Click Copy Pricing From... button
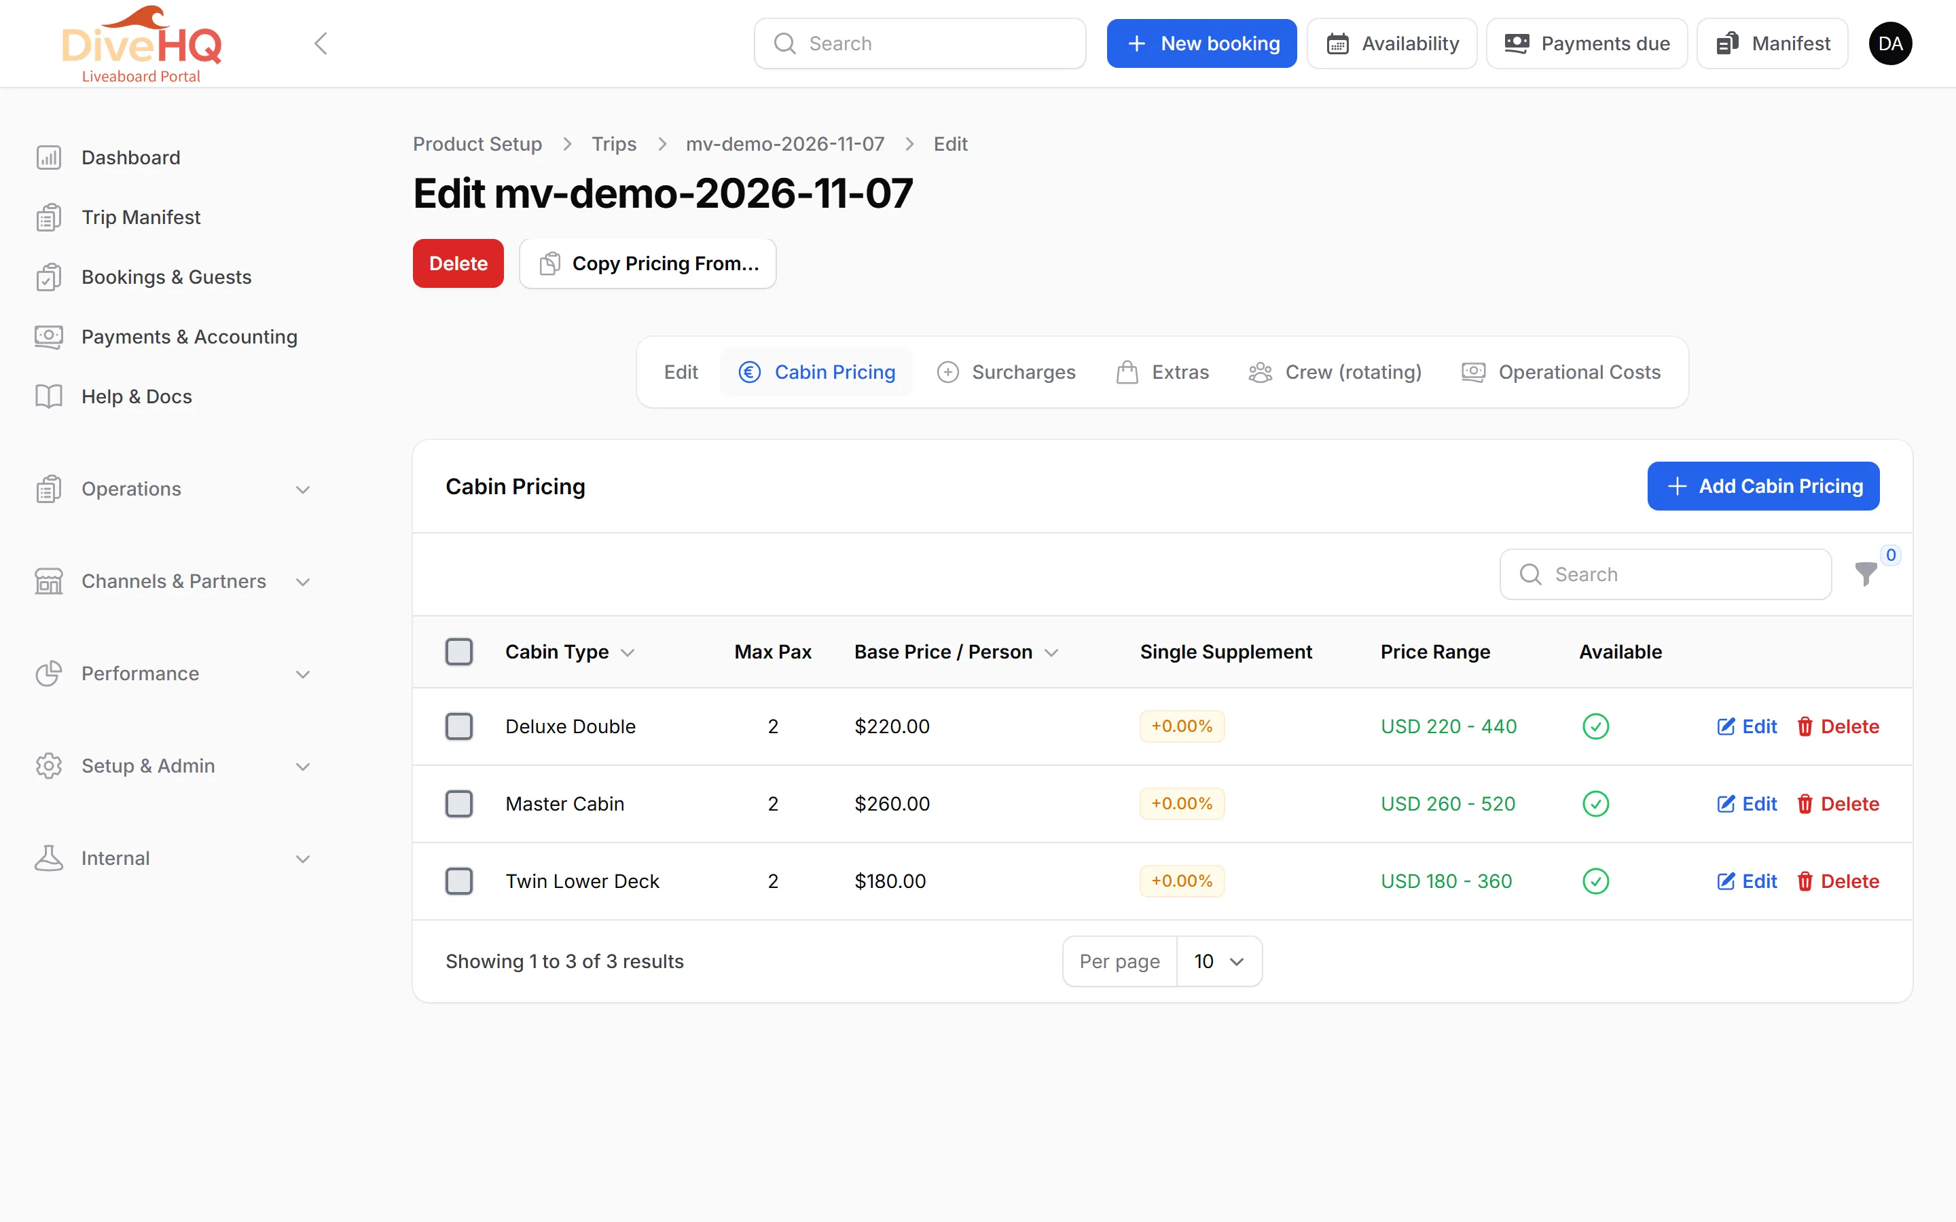Image resolution: width=1956 pixels, height=1222 pixels. click(648, 263)
